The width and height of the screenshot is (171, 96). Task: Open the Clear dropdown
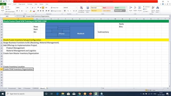(146, 11)
